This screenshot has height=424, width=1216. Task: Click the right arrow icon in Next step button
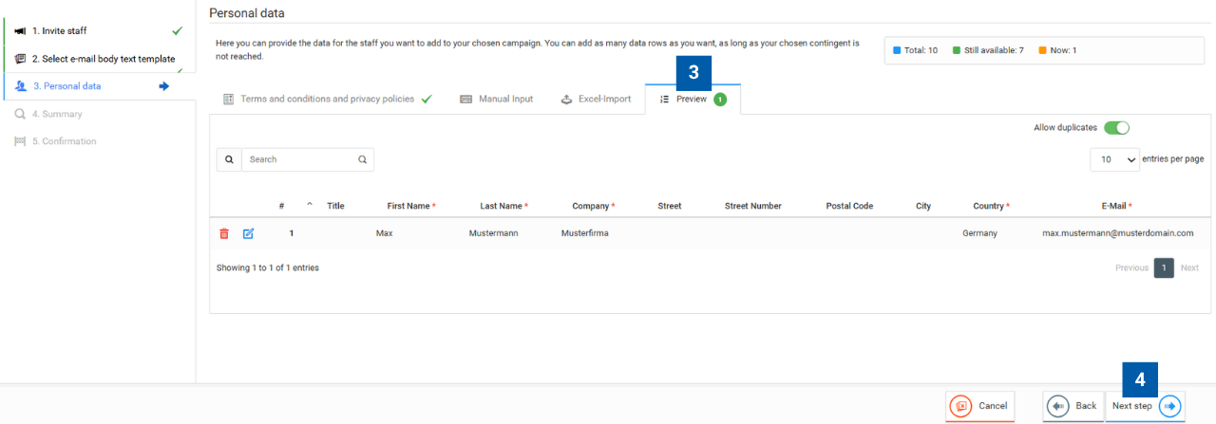tap(1170, 406)
